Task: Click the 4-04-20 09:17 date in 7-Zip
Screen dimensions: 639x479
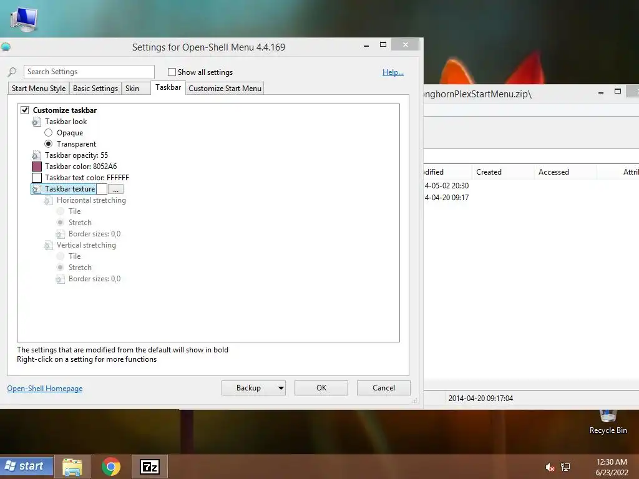Action: 447,198
